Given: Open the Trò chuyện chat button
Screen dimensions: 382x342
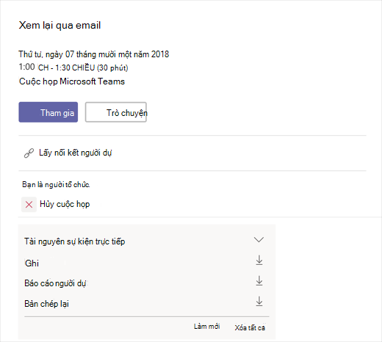Looking at the screenshot, I should tap(116, 112).
